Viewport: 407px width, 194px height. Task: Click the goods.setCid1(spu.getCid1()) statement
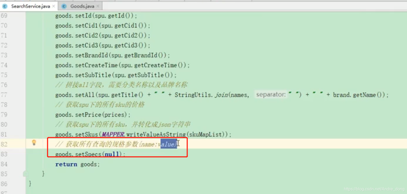[x=103, y=26]
